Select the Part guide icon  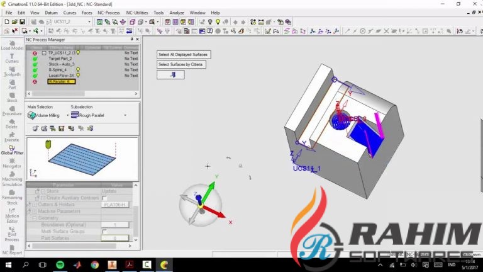click(12, 84)
